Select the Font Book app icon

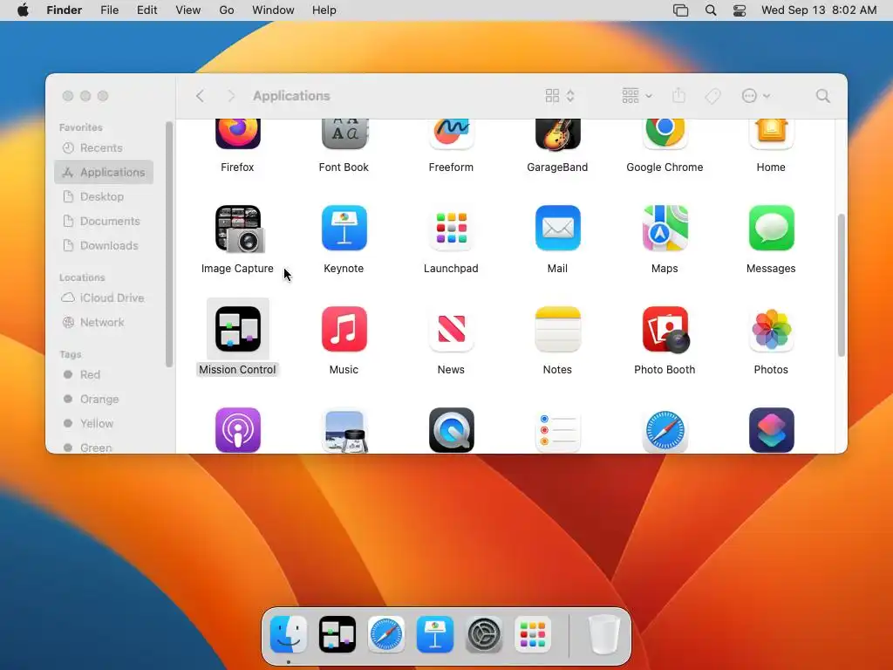pyautogui.click(x=344, y=133)
